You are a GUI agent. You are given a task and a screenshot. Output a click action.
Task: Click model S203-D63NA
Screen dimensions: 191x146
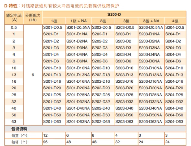150,122
